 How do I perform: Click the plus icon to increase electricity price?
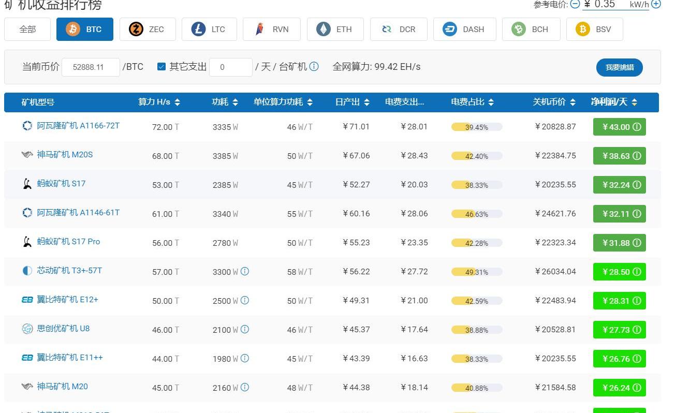click(656, 4)
